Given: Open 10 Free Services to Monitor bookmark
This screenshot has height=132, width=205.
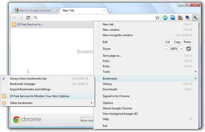Looking at the screenshot, I should [47, 96].
